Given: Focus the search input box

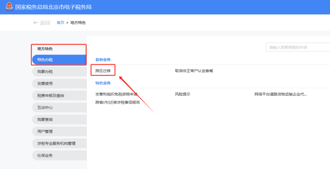Looking at the screenshot, I should [x=298, y=47].
